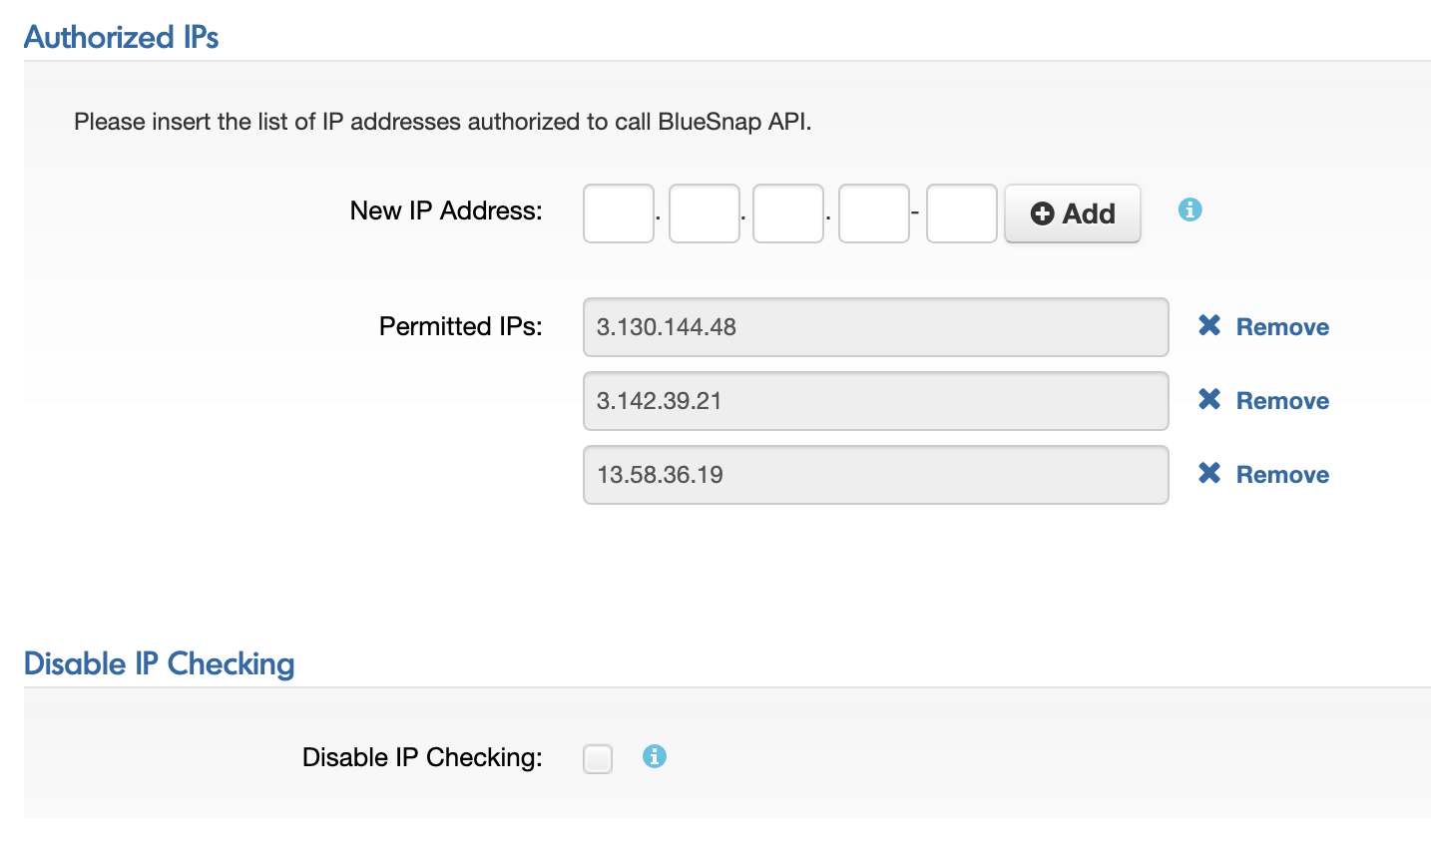The height and width of the screenshot is (846, 1431).
Task: Click the info icon beside Add button
Action: point(1190,210)
